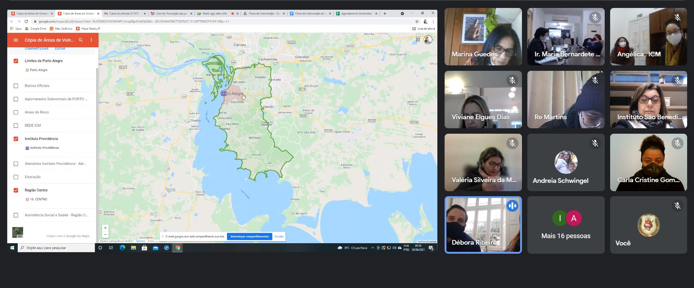Open the map's three-dot options menu
Viewport: 694px width, 288px height.
(x=91, y=40)
